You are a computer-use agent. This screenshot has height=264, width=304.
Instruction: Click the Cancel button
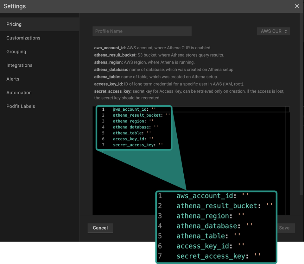pos(100,228)
